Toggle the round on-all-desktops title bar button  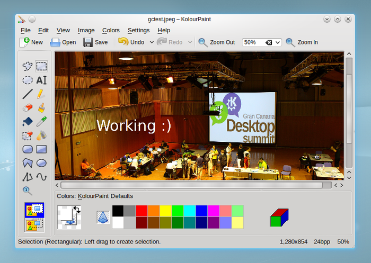32,19
